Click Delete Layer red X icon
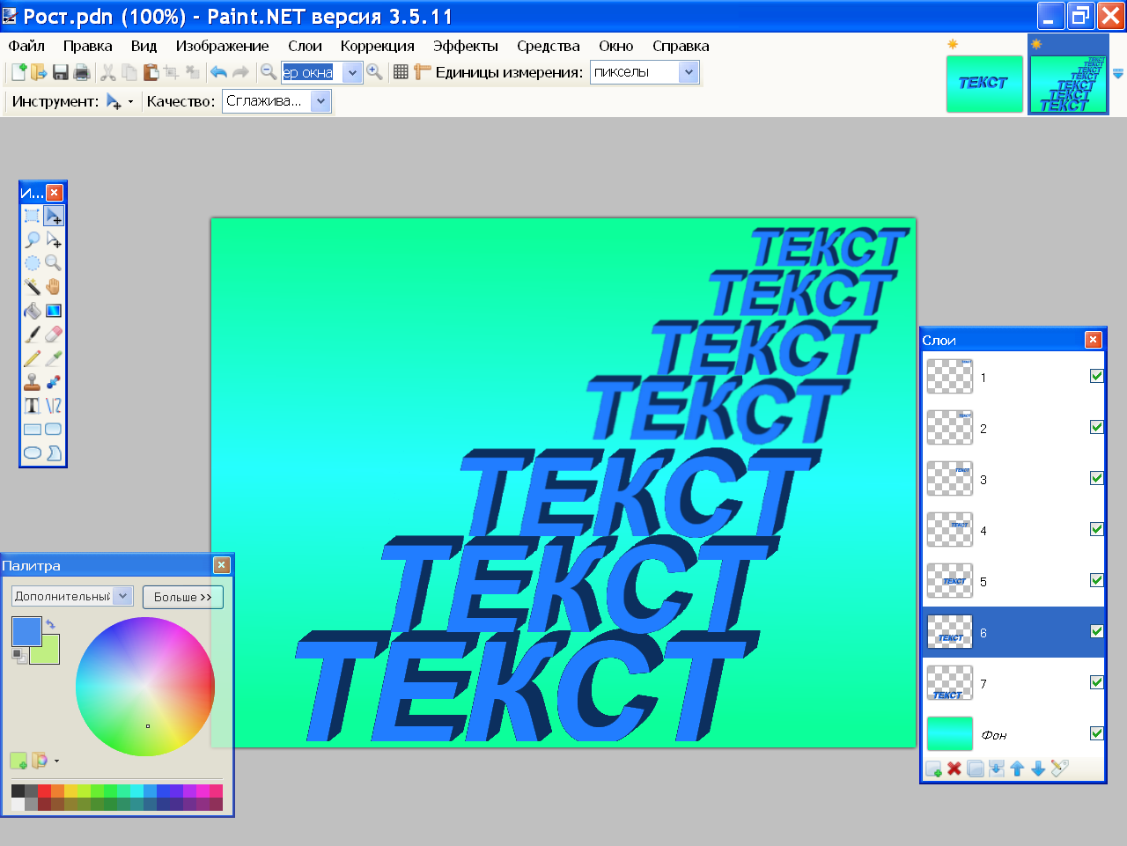 (x=954, y=769)
